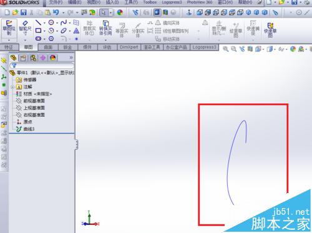The image size is (312, 233).
Task: Toggle the 快速捕捉 quick snaps button
Action: tap(253, 28)
